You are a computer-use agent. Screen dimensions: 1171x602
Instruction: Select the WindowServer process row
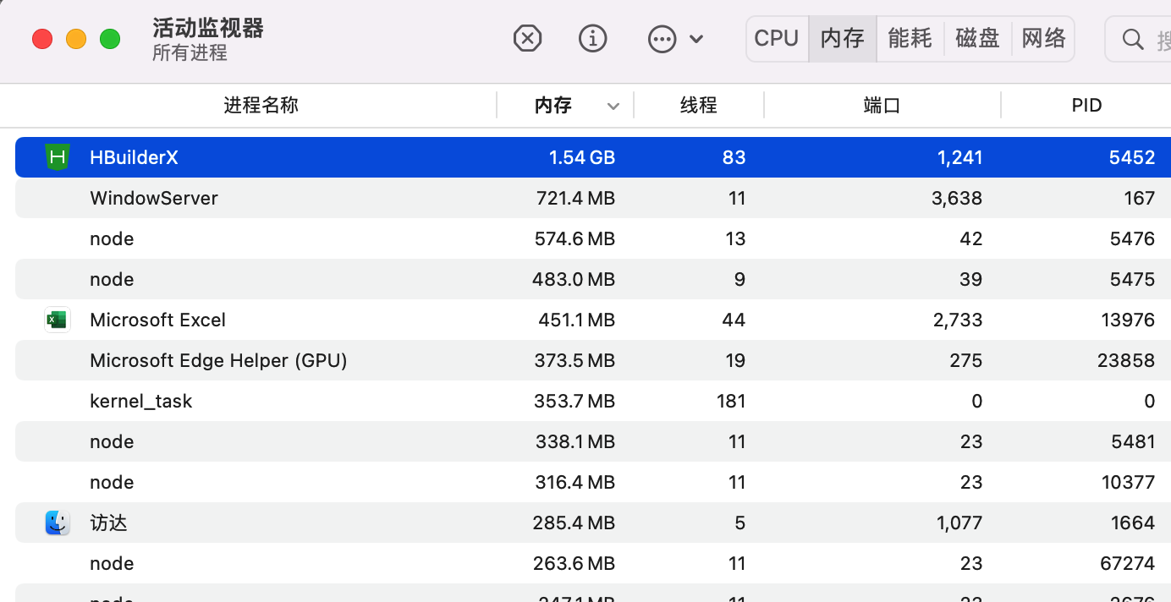[593, 198]
